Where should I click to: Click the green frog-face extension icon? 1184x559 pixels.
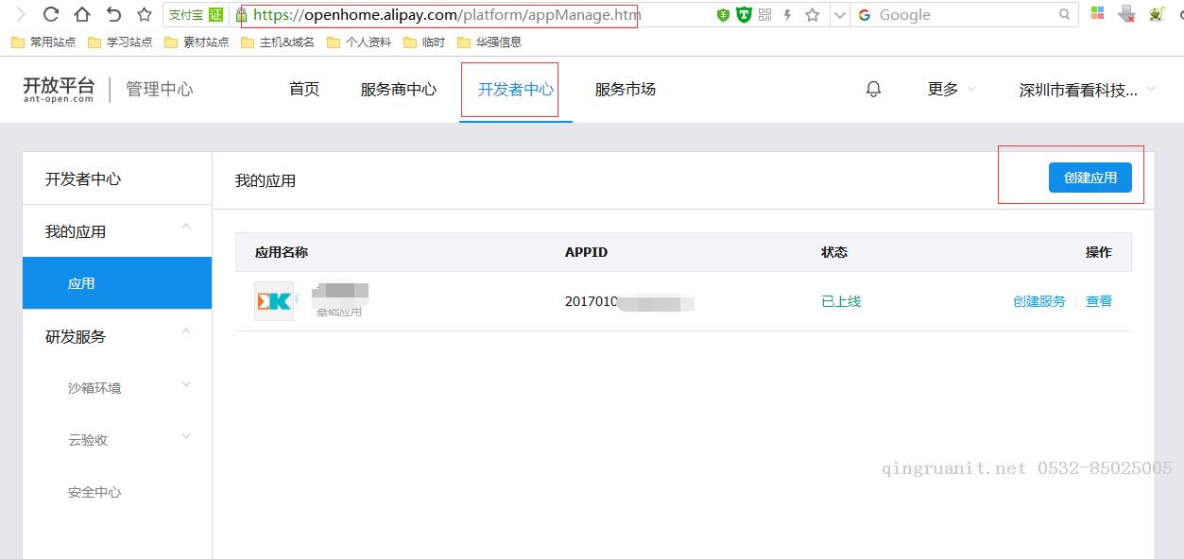click(1157, 14)
